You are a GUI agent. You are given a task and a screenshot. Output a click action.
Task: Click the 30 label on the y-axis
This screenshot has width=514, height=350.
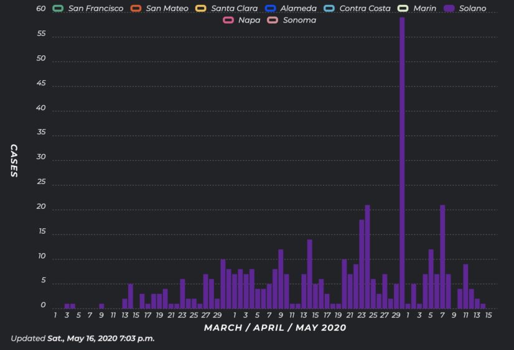(x=41, y=157)
